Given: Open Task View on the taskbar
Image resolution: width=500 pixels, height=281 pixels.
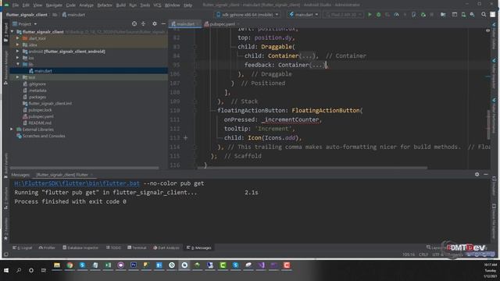Looking at the screenshot, I should (44, 270).
